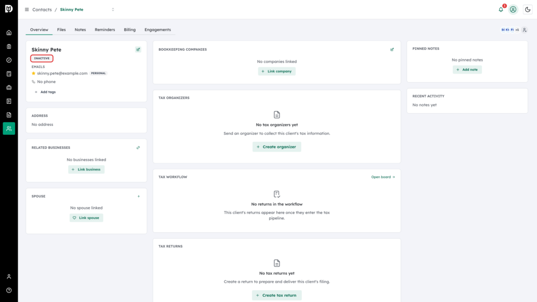Go to home in sidebar
Viewport: 537px width, 302px height.
click(x=9, y=33)
